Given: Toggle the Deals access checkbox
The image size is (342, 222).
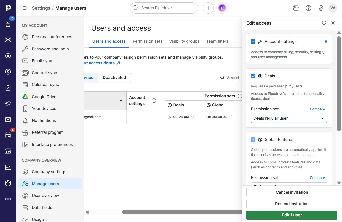Looking at the screenshot, I should pos(253,76).
